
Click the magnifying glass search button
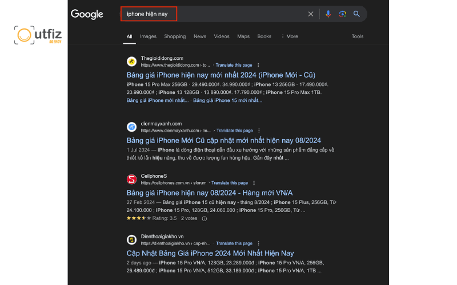click(356, 14)
